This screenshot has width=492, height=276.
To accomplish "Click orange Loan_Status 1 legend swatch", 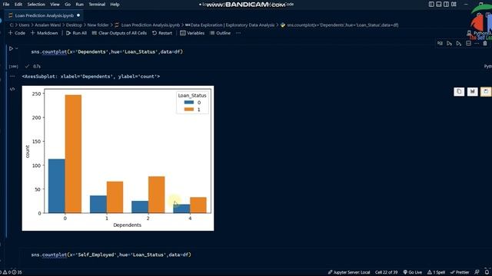I will (x=189, y=109).
